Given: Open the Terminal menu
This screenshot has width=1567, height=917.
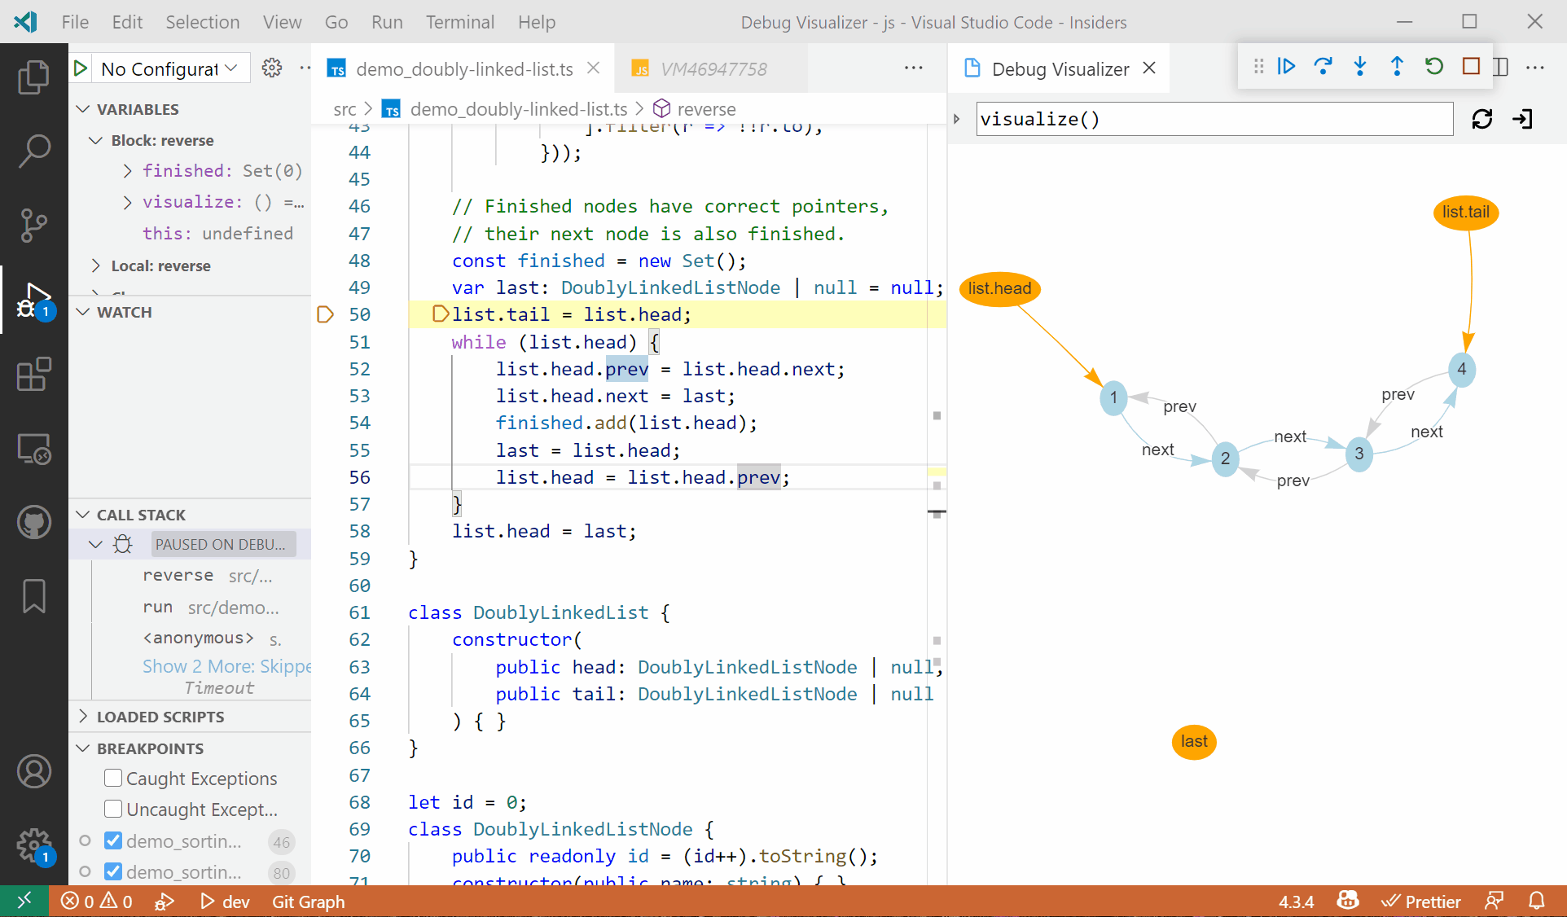Looking at the screenshot, I should (459, 22).
